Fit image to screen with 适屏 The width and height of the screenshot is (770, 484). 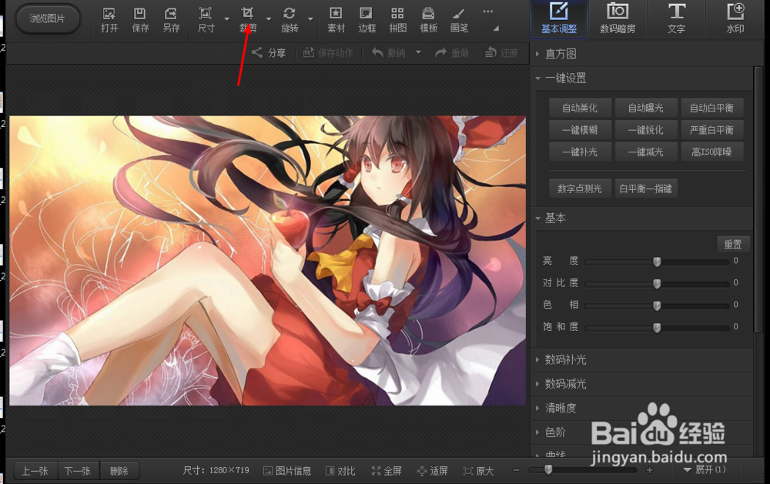pyautogui.click(x=432, y=471)
